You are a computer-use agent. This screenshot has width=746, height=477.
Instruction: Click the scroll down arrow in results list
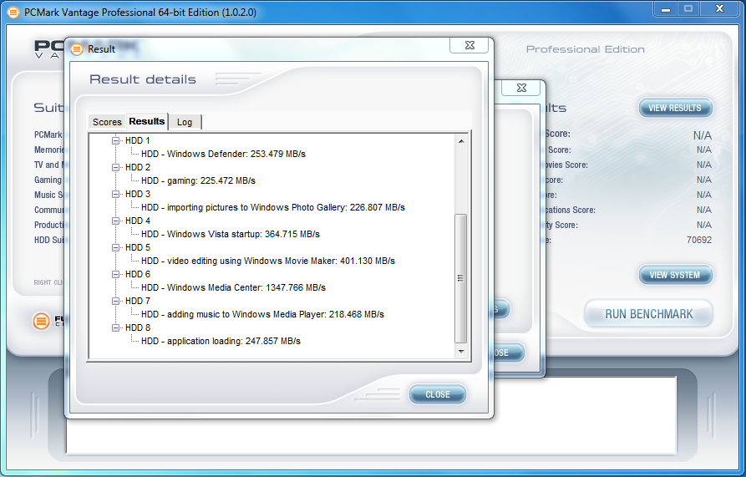pyautogui.click(x=461, y=352)
